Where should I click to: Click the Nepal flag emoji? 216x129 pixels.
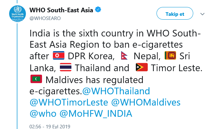[124, 55]
